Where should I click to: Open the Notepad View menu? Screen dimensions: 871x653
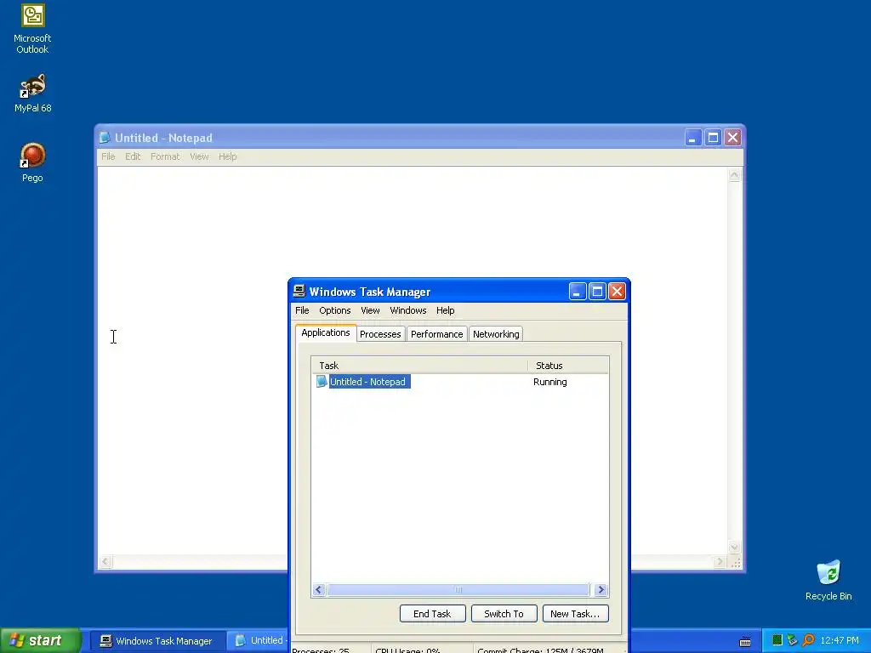coord(199,156)
